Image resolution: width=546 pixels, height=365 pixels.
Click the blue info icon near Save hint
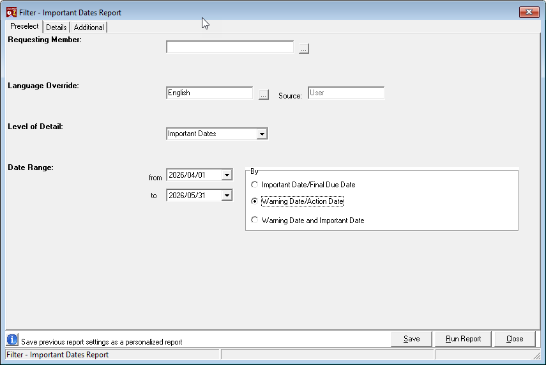[12, 339]
